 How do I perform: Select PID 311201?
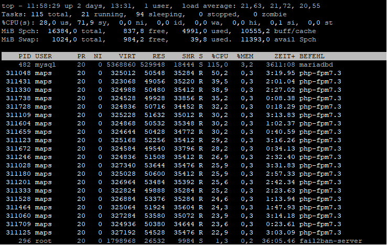[x=18, y=182]
